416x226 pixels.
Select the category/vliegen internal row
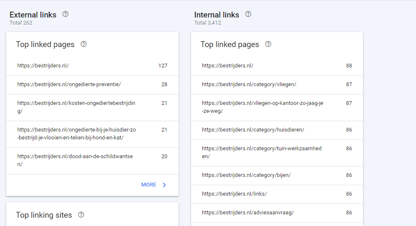coord(277,84)
